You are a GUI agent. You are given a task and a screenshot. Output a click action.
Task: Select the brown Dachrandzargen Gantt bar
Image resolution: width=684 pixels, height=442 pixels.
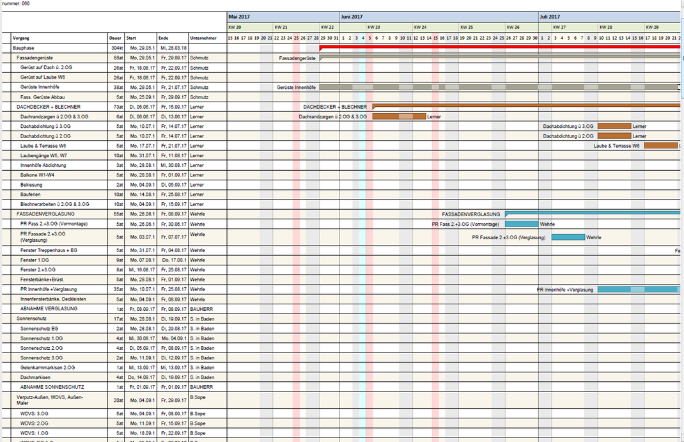[x=399, y=116]
